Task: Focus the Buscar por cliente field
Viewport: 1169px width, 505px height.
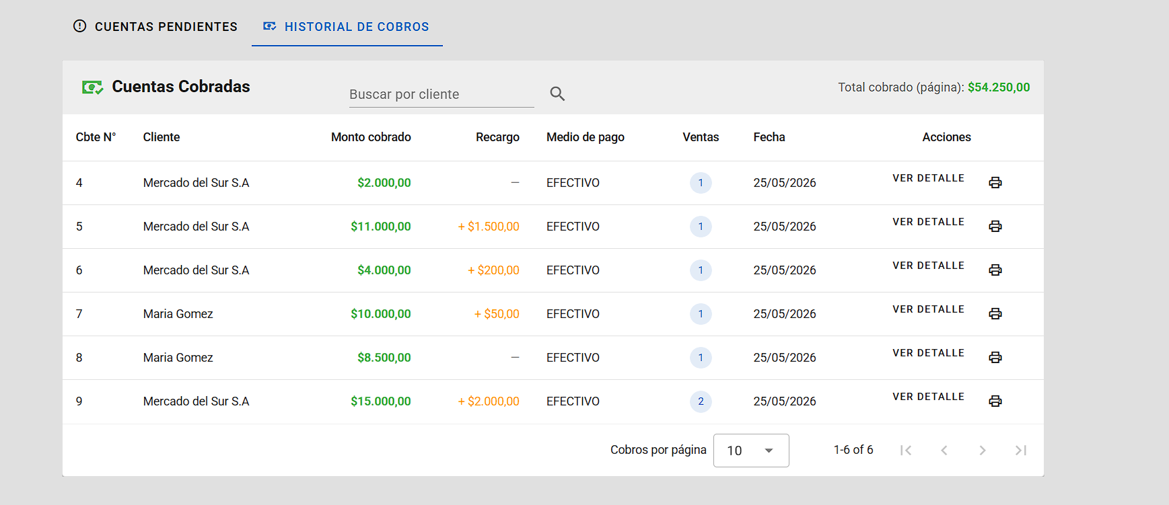Action: click(441, 94)
